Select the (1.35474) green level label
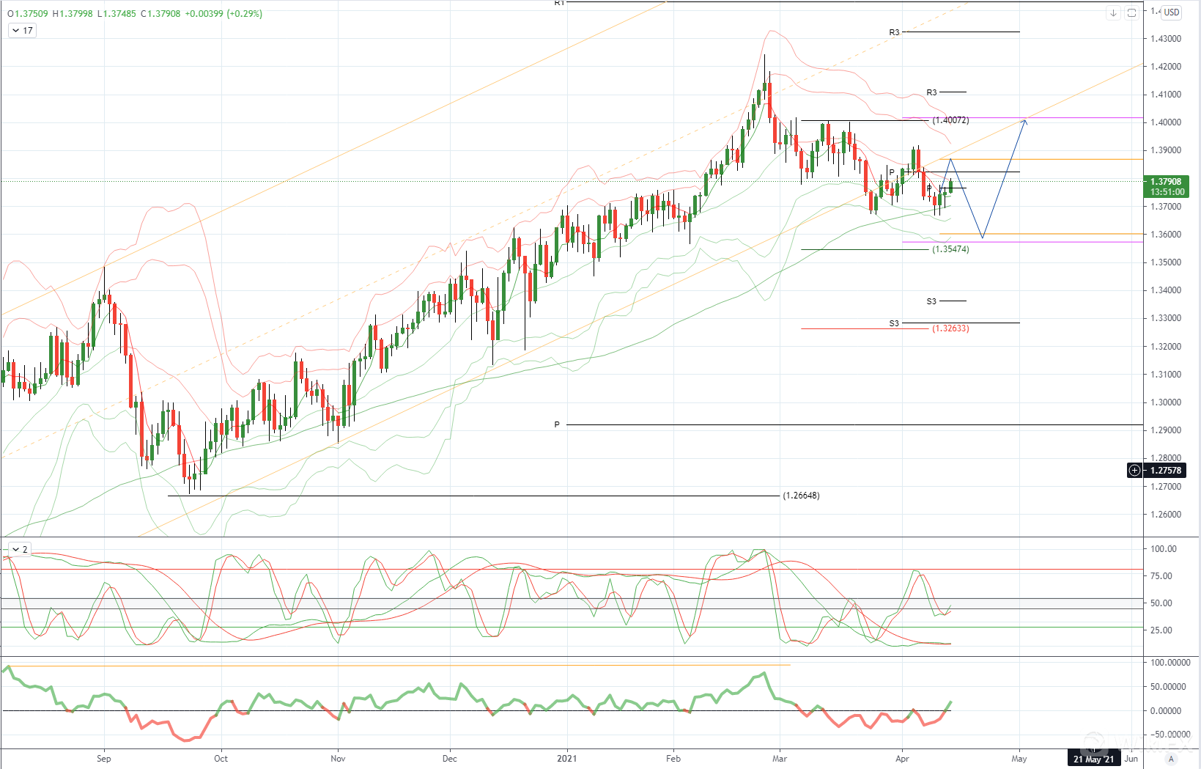 [x=950, y=249]
